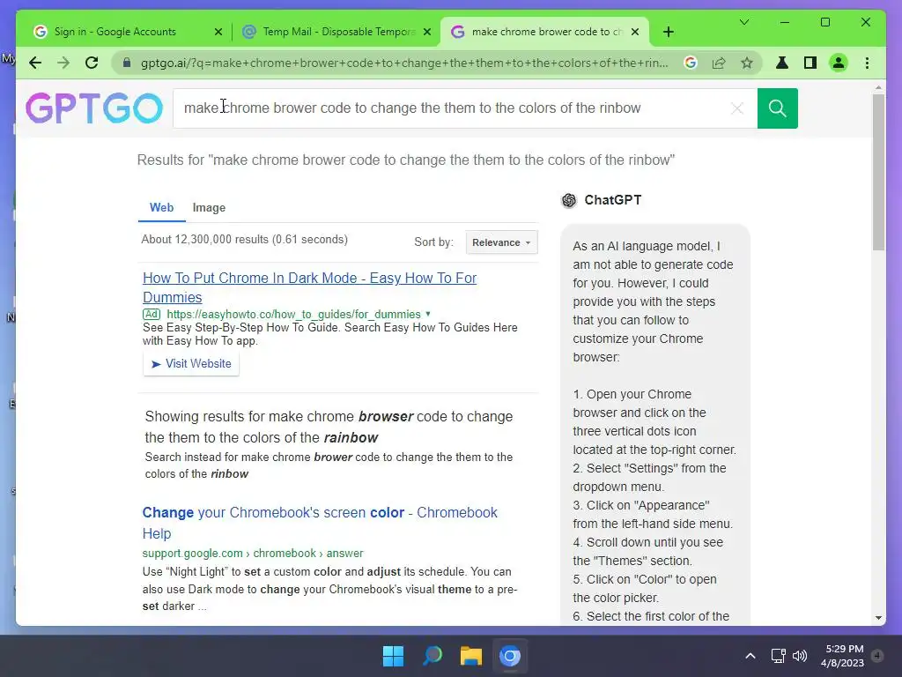The image size is (902, 677).
Task: Open Change your Chromebook's screen color link
Action: [320, 523]
